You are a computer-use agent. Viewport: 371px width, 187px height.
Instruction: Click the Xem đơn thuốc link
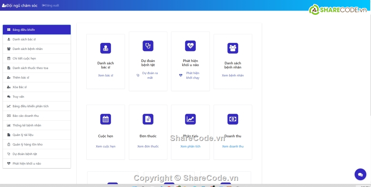click(148, 146)
